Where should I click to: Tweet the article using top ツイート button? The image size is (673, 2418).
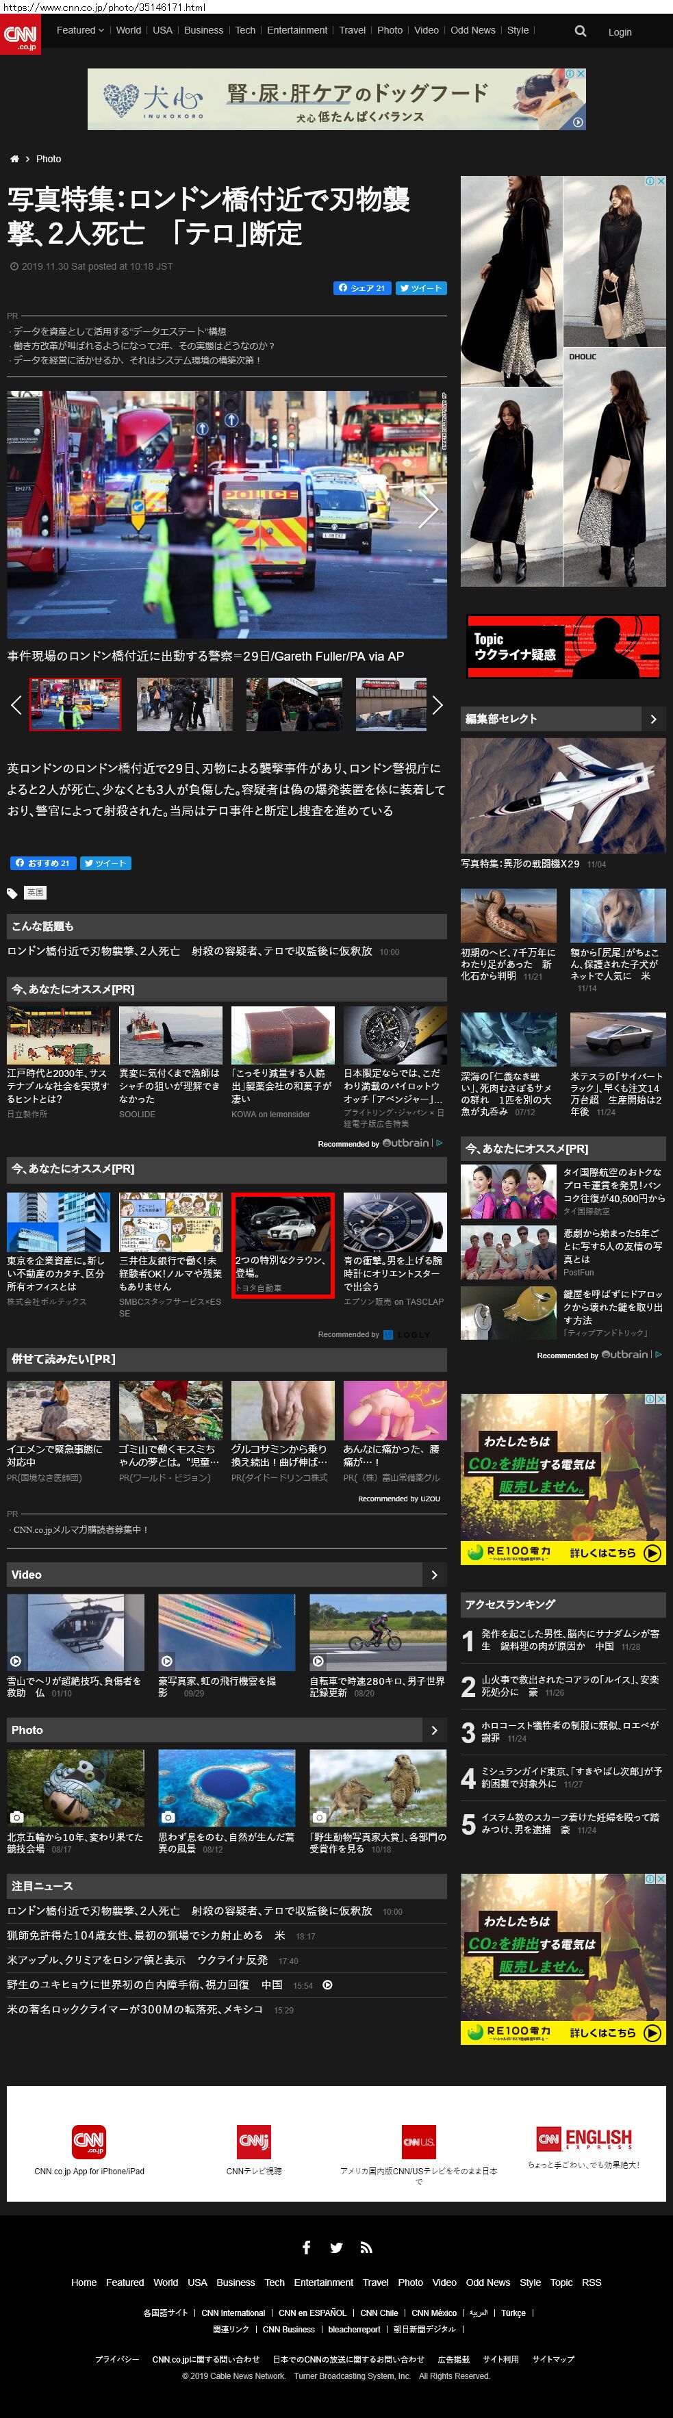420,288
